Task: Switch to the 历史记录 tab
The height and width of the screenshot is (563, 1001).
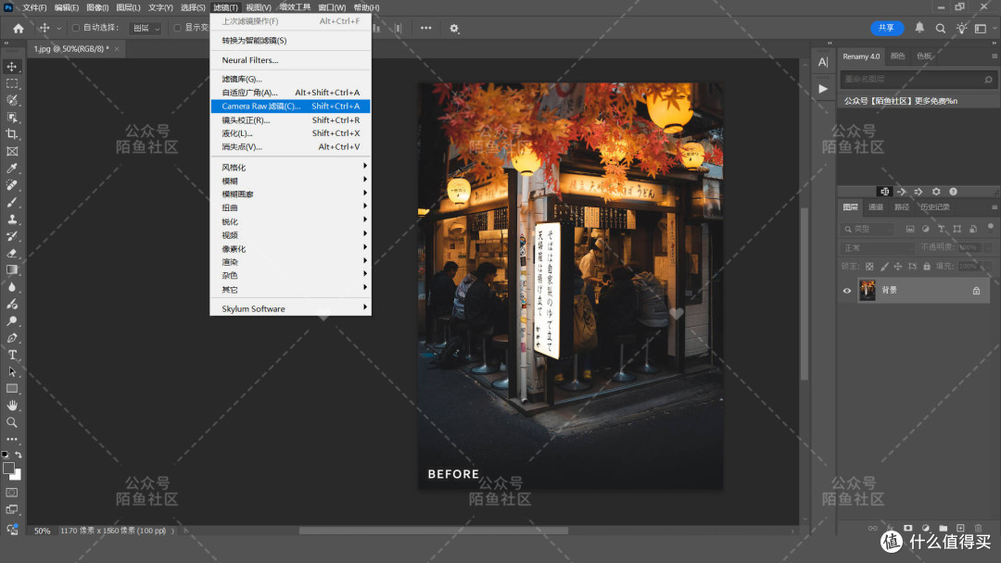Action: [x=934, y=207]
